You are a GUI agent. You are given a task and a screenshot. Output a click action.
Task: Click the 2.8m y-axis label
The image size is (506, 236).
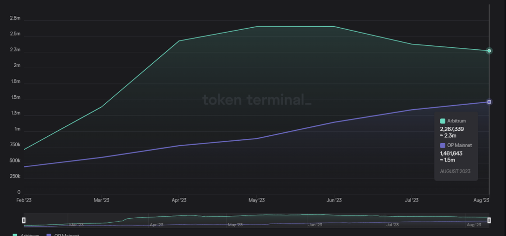click(15, 18)
